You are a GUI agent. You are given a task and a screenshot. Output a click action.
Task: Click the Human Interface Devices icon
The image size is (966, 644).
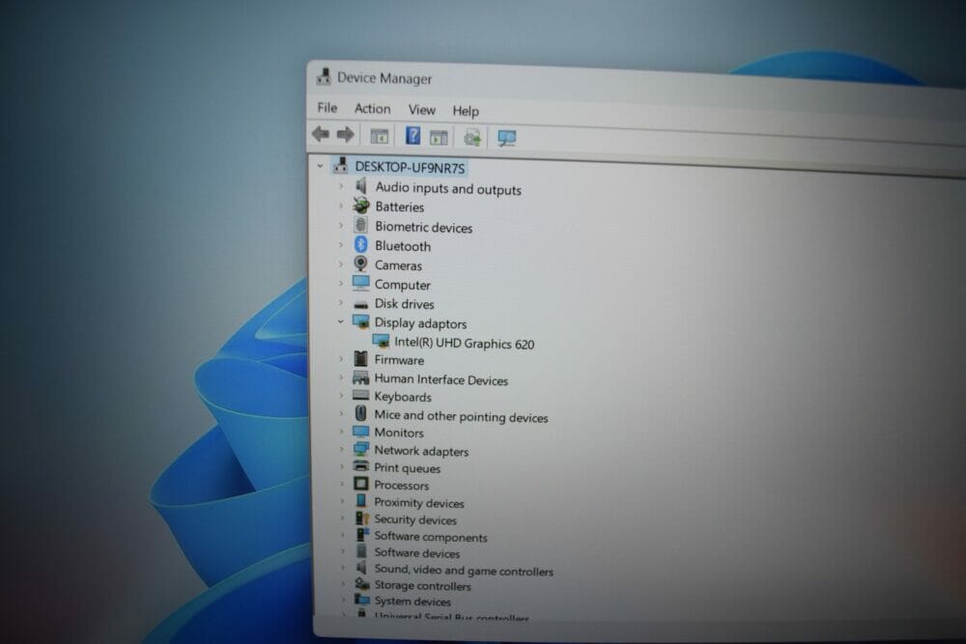tap(361, 378)
